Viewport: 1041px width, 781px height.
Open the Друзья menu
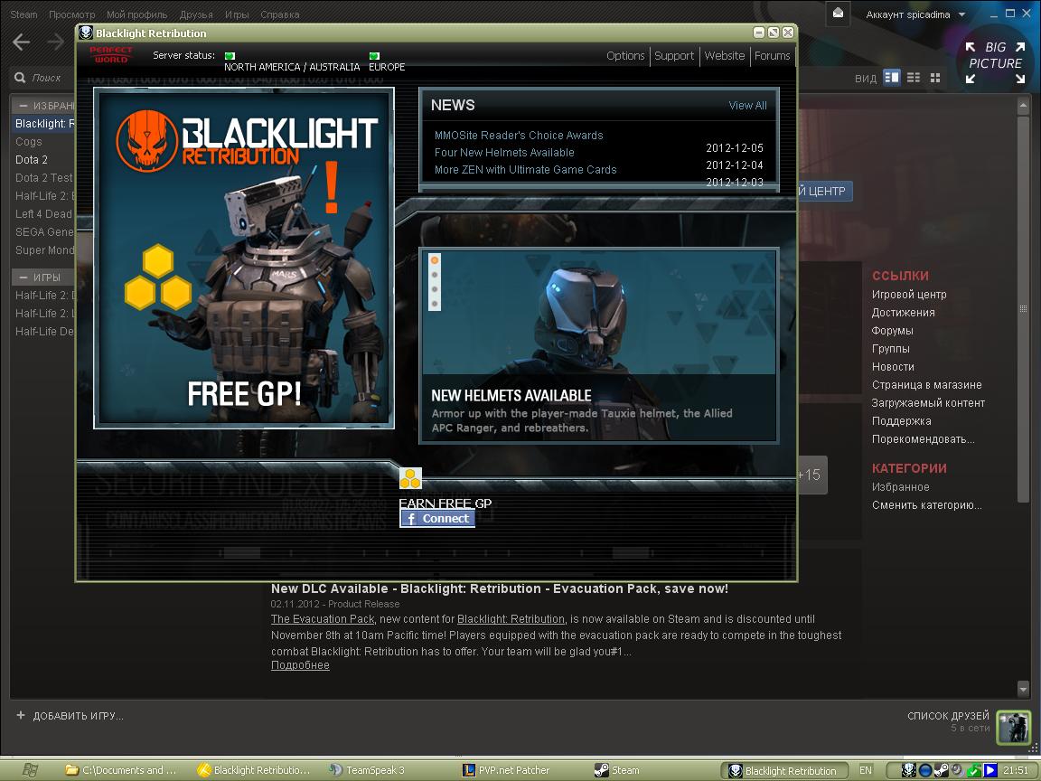tap(195, 14)
